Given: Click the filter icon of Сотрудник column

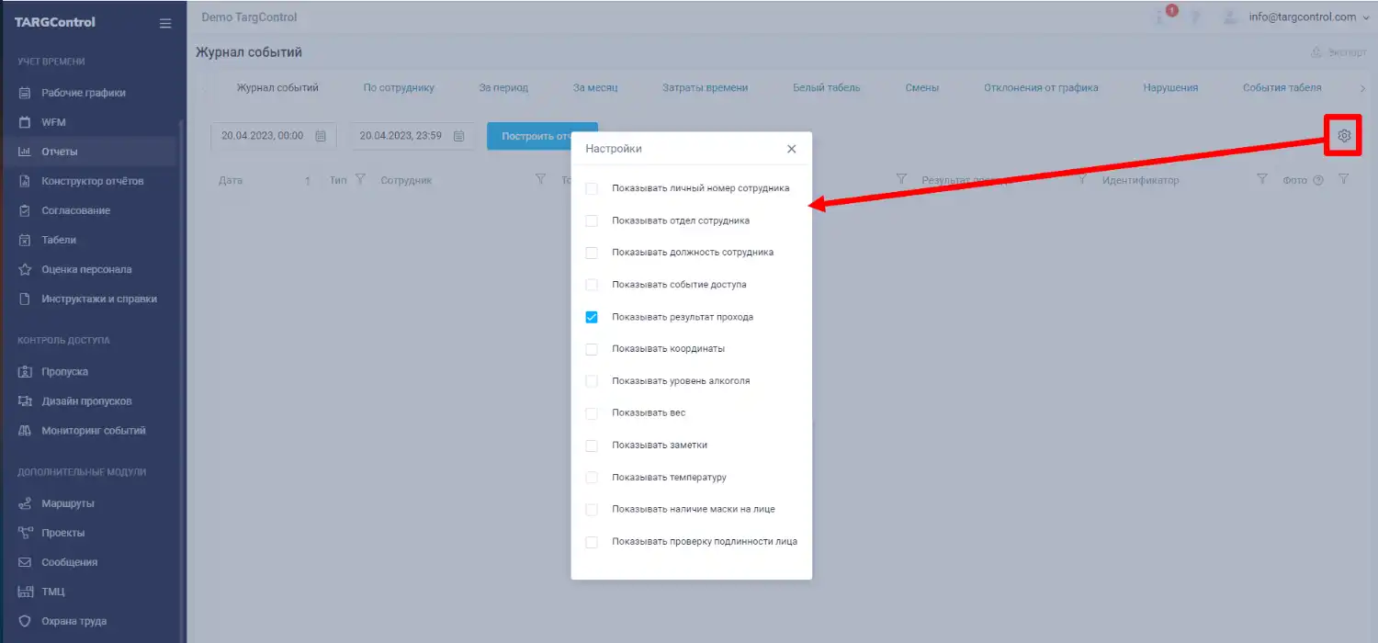Looking at the screenshot, I should 540,179.
